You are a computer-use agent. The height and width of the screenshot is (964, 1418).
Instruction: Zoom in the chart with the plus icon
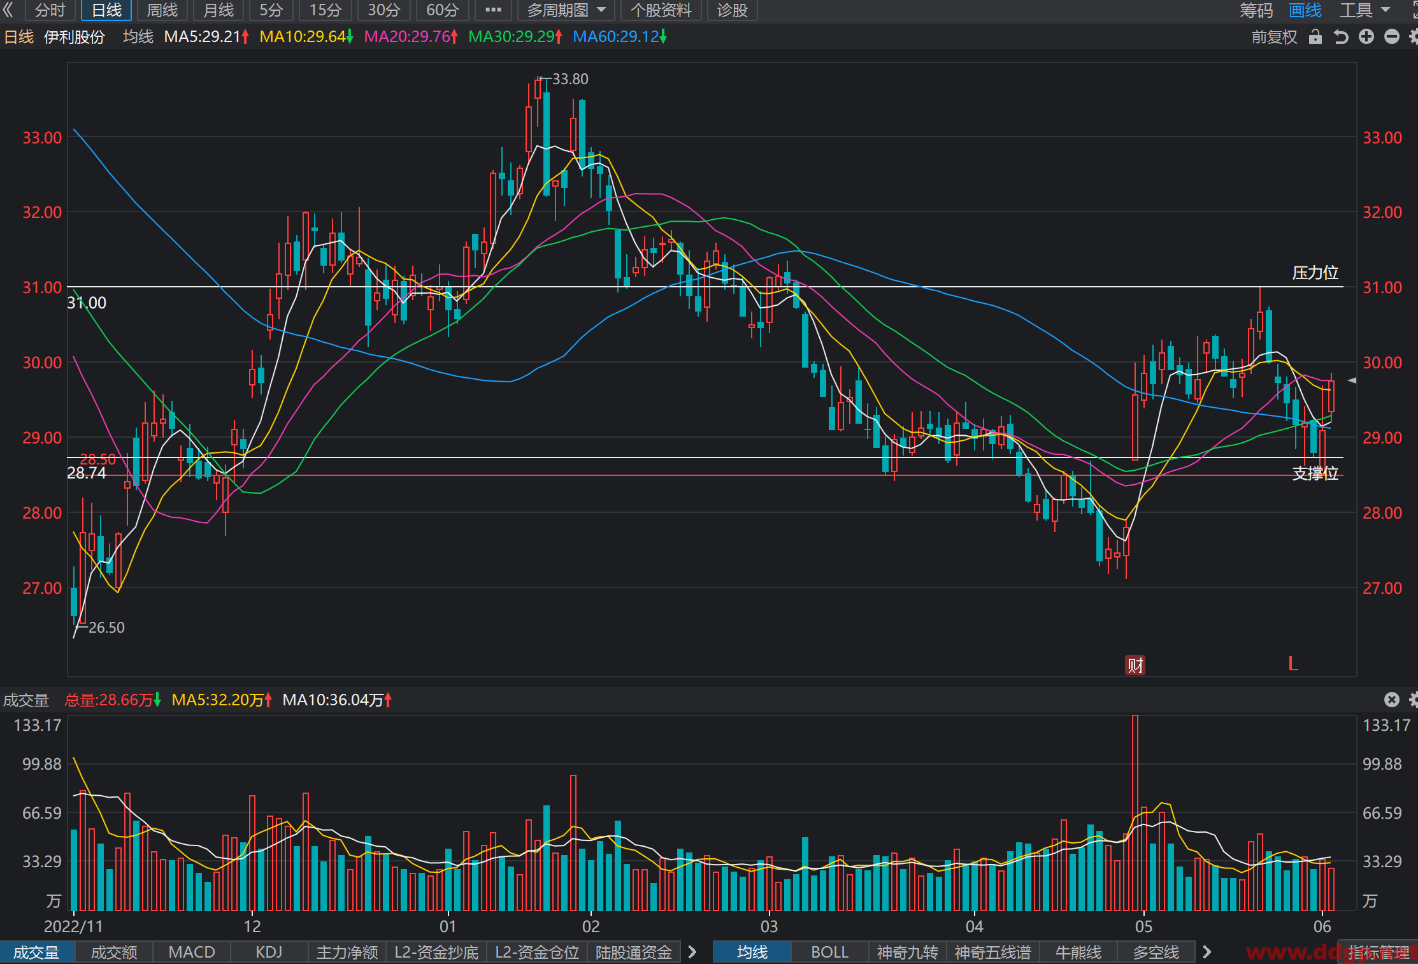tap(1366, 37)
